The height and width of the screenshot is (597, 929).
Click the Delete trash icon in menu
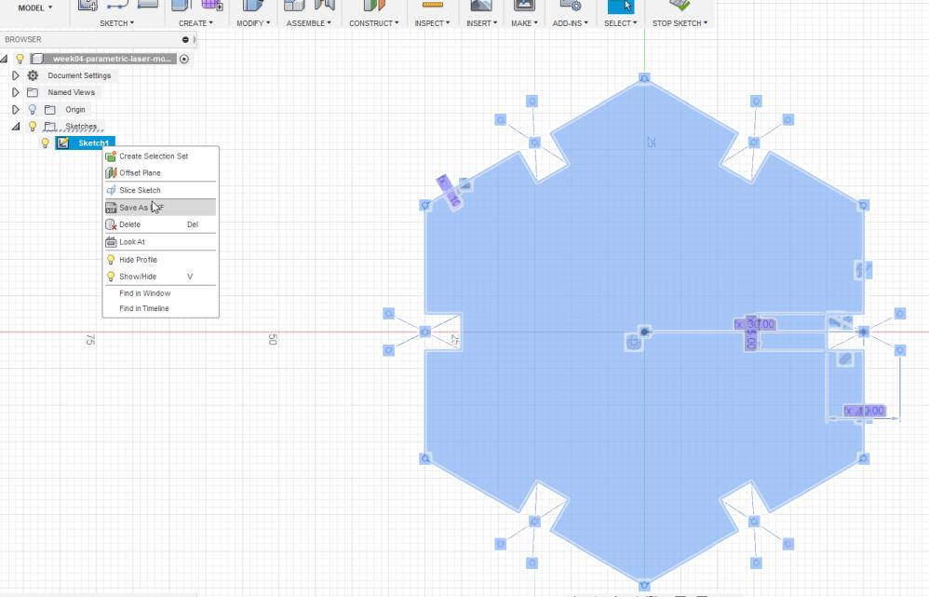click(111, 224)
